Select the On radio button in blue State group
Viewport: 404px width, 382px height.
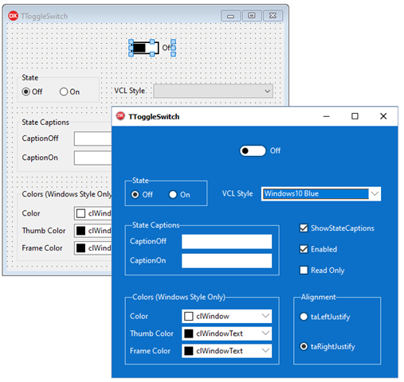point(173,195)
